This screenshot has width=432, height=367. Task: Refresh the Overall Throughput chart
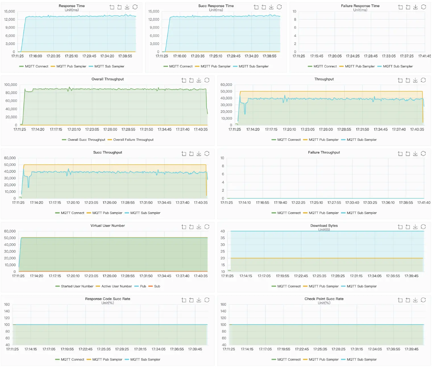click(207, 80)
